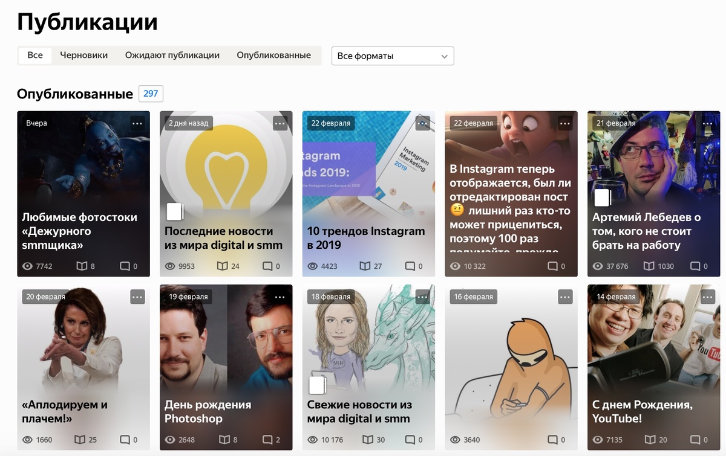Click the Вчера date label
Viewport: 726px width, 456px height.
point(36,123)
